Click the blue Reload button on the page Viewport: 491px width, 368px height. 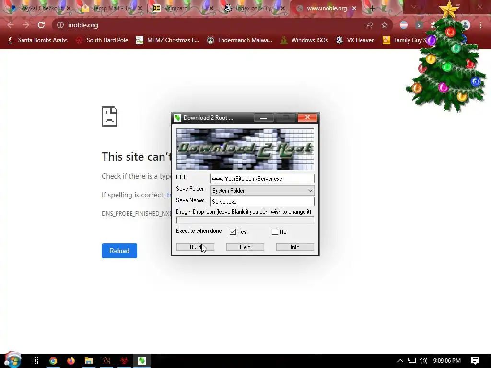119,251
